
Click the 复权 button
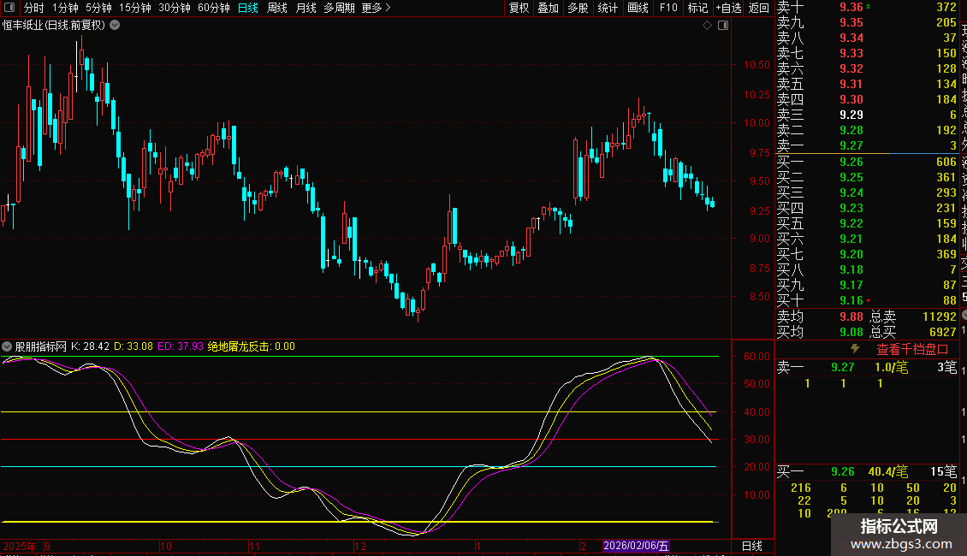coord(519,8)
